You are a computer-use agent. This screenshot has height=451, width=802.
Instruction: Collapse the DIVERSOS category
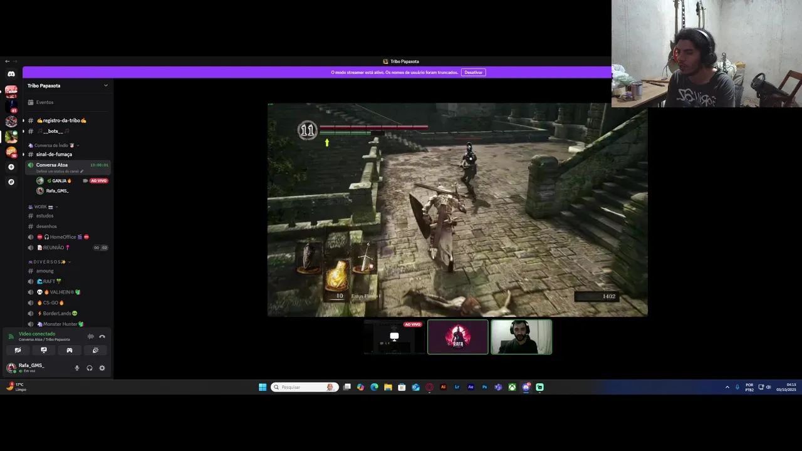[x=49, y=262]
